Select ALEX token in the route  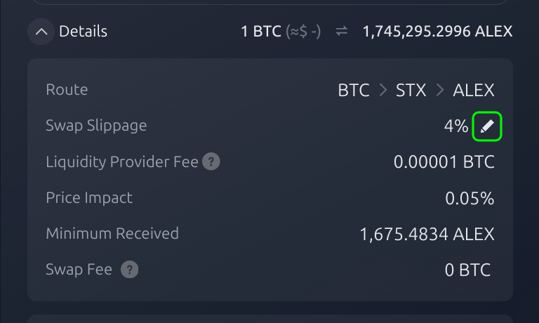[x=473, y=90]
